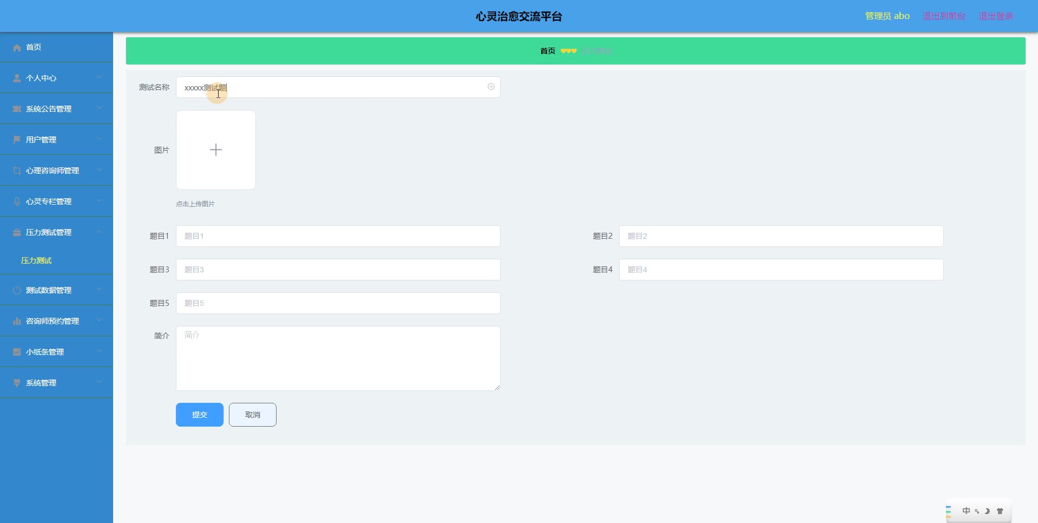
Task: Expand the 系统管理 menu chevron
Action: click(x=99, y=382)
